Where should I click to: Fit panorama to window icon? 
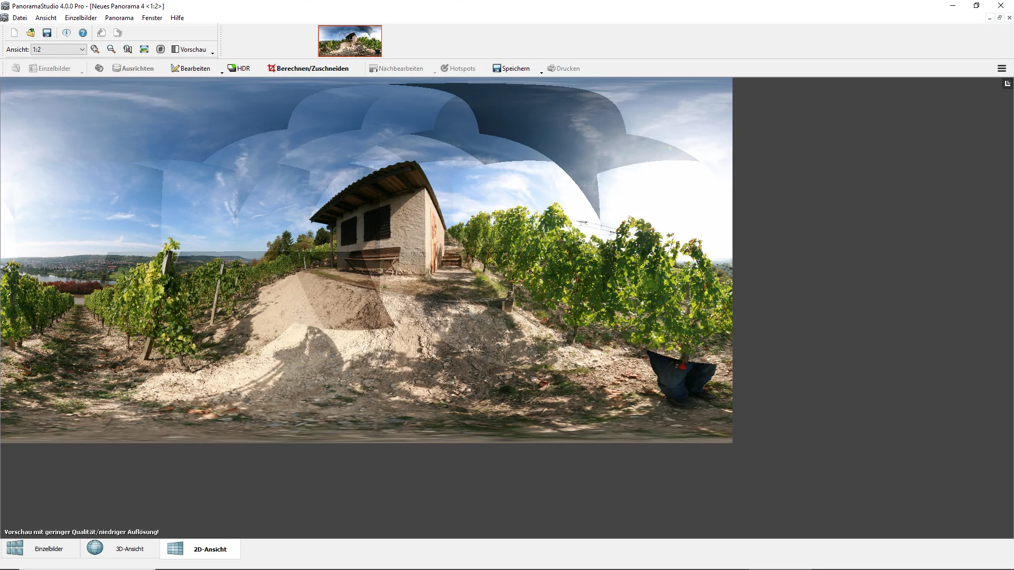click(144, 49)
